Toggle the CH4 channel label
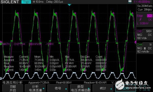The width and height of the screenshot is (153, 92). (x=139, y=44)
